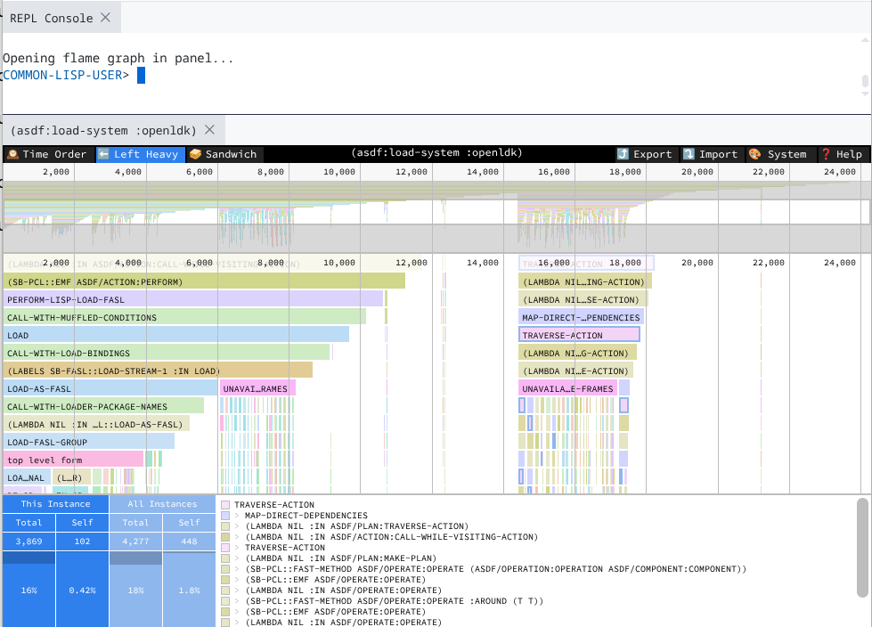Click into the REPL prompt input
The height and width of the screenshot is (627, 872).
[141, 76]
